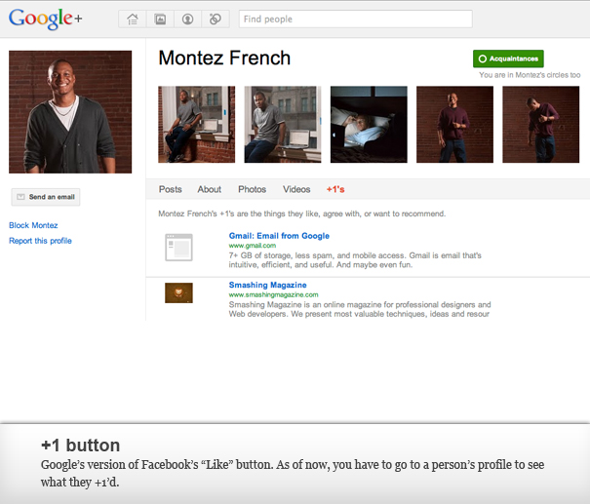Switch to the About tab
Screen dimensions: 590x504
click(x=210, y=189)
